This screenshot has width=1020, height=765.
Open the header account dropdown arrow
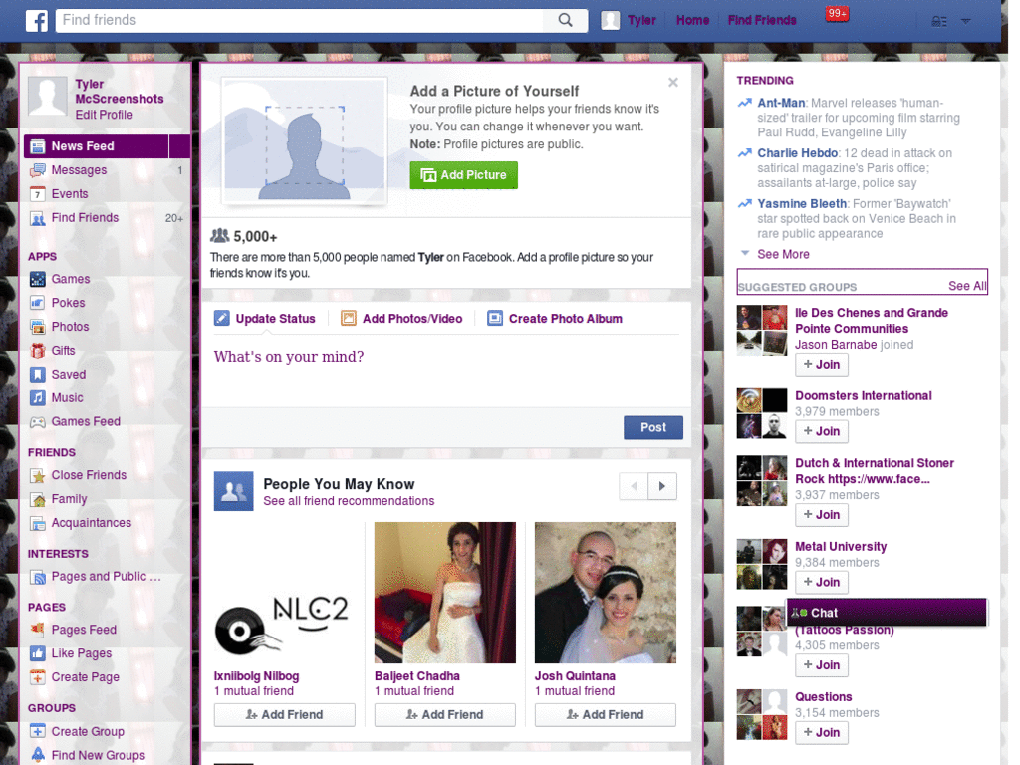tap(966, 21)
